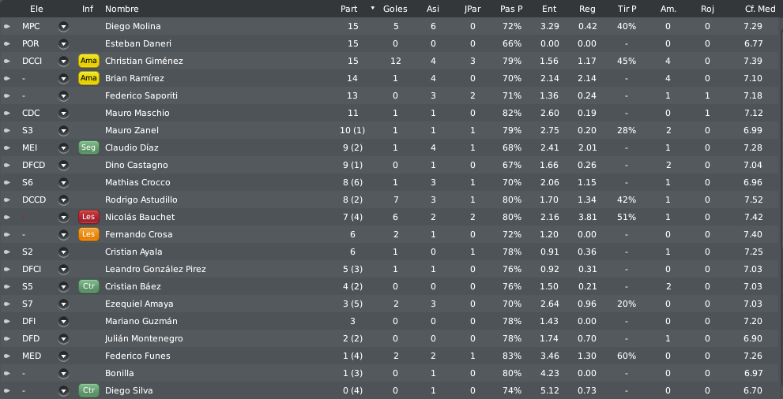Open selection dropdown for Rodrigo Astudillo

pyautogui.click(x=63, y=199)
